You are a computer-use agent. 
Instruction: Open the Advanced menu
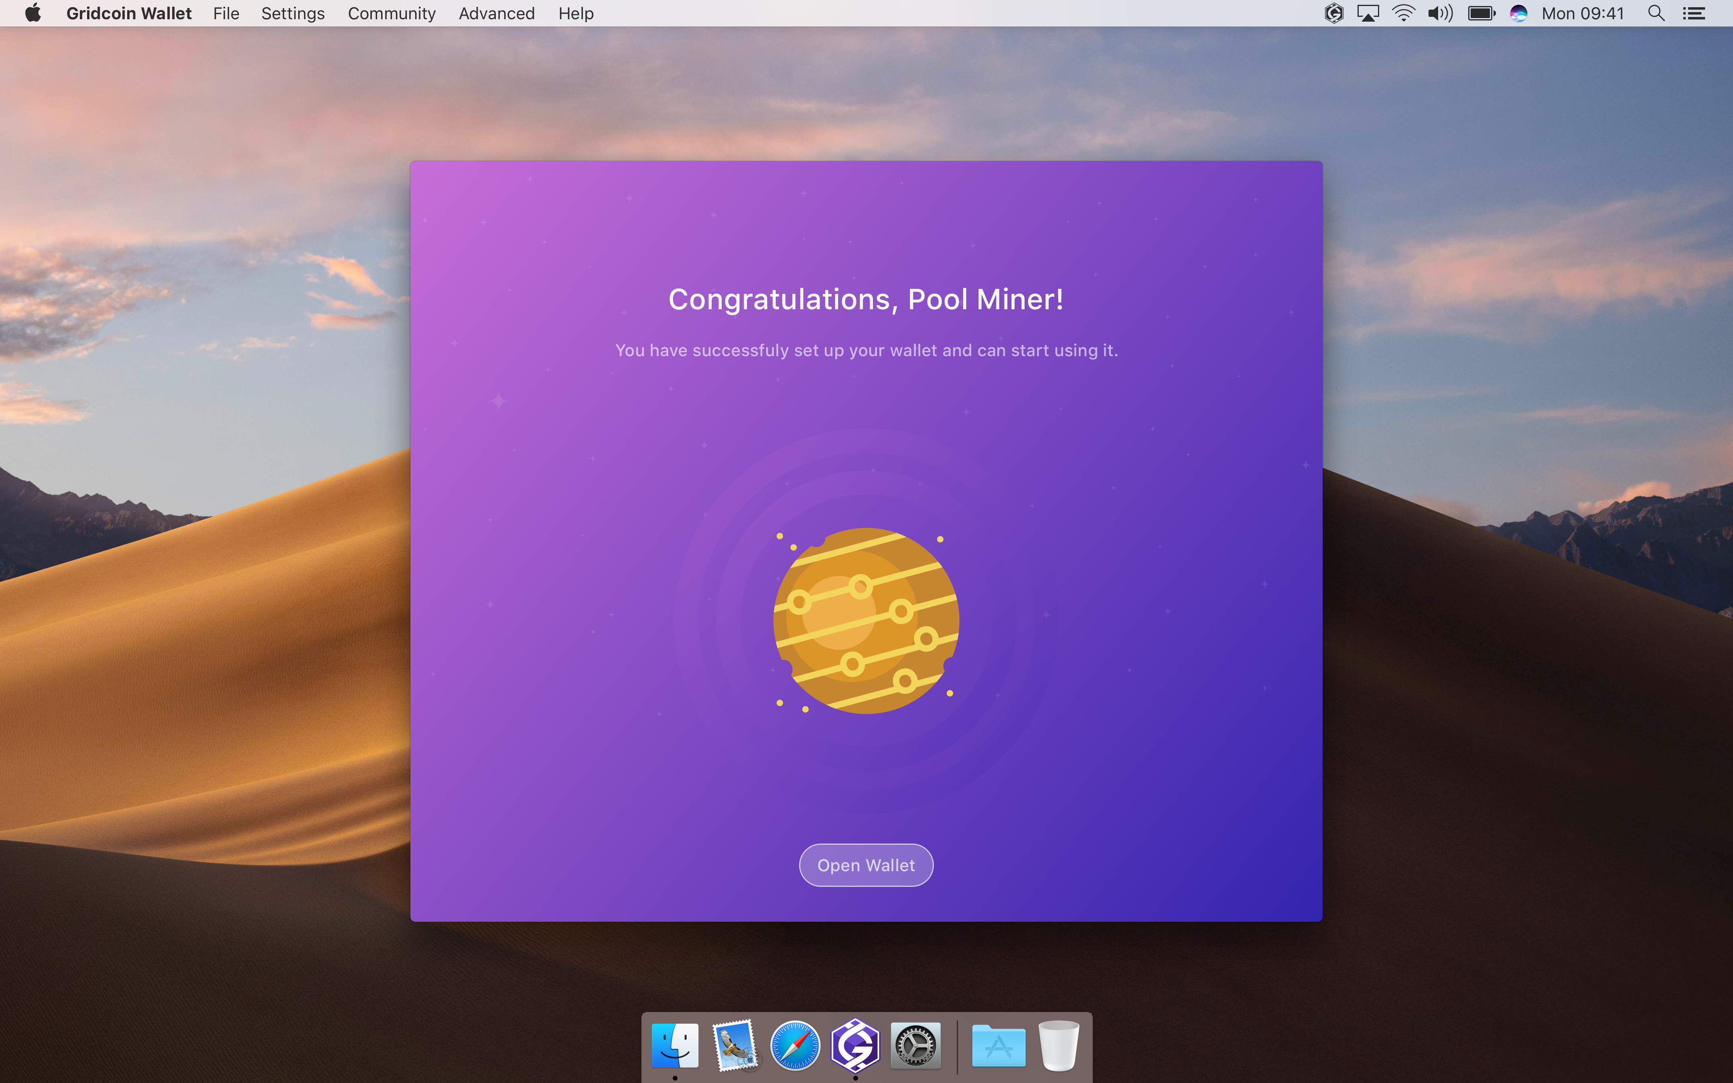click(x=496, y=13)
